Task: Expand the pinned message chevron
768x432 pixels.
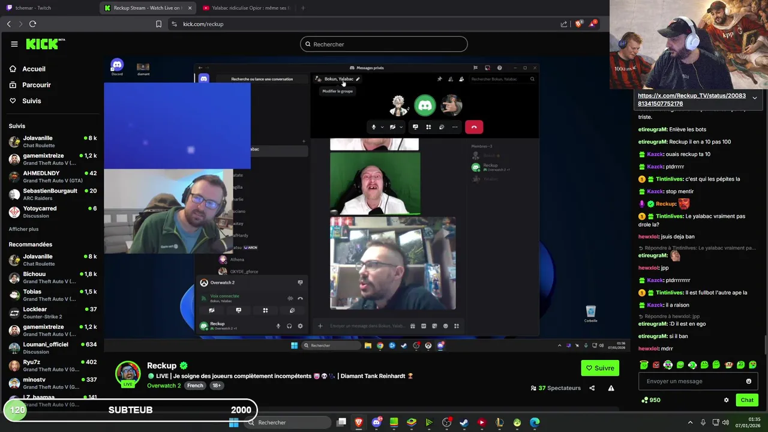Action: 754,98
